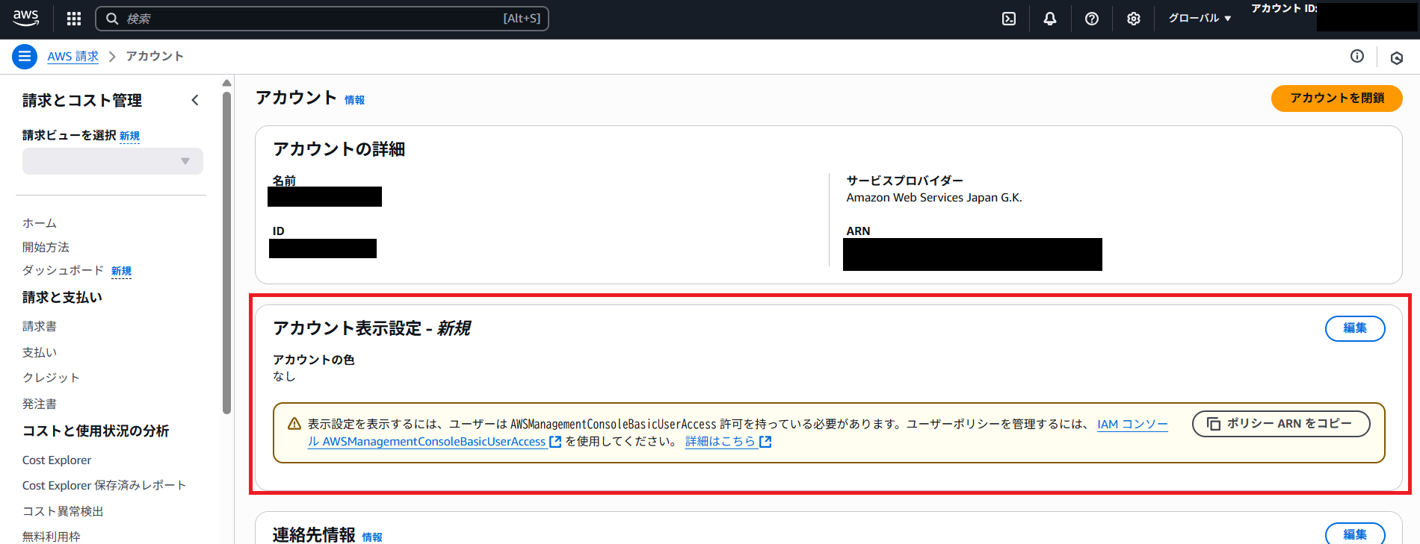Click the Amazon Web Services Japan G.K. text
Viewport: 1420px width, 544px height.
934,198
